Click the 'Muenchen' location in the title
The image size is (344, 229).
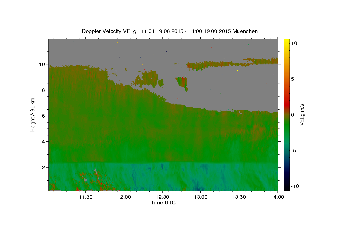[245, 31]
